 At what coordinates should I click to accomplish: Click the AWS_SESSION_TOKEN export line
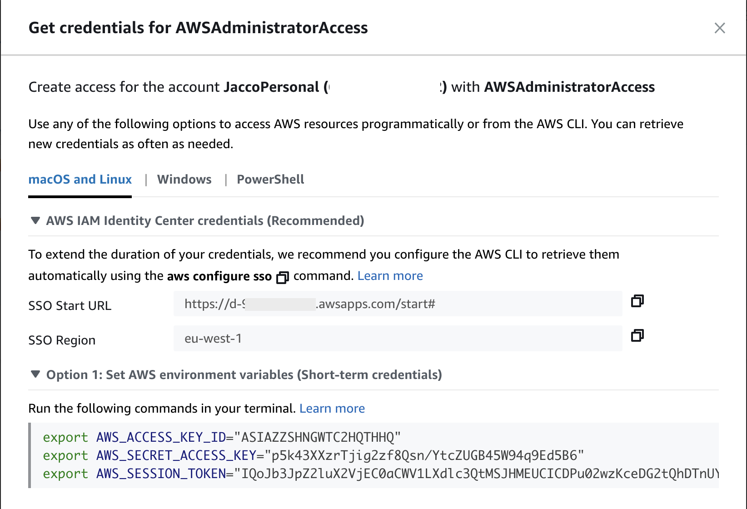(x=381, y=474)
